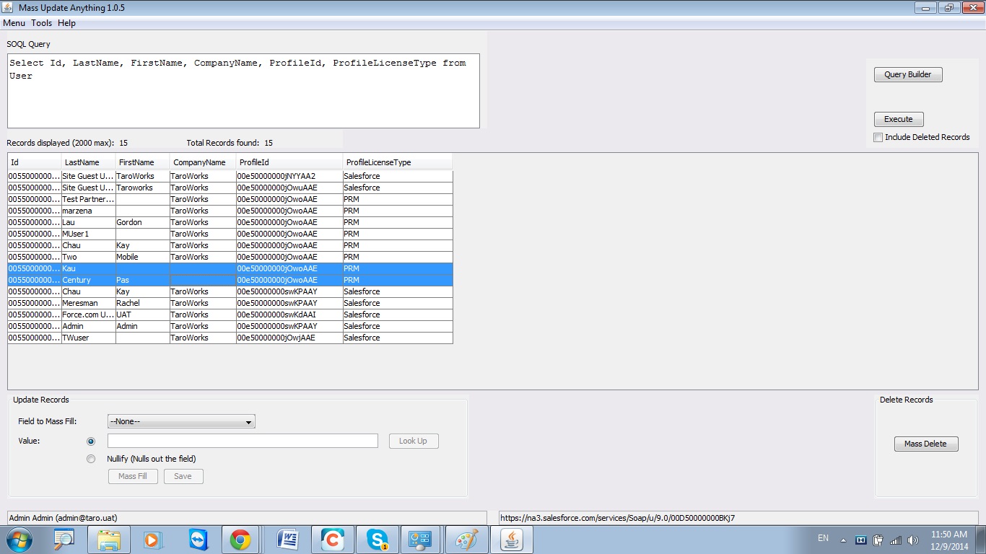The width and height of the screenshot is (986, 554).
Task: Open the Windows Start menu
Action: click(x=18, y=539)
